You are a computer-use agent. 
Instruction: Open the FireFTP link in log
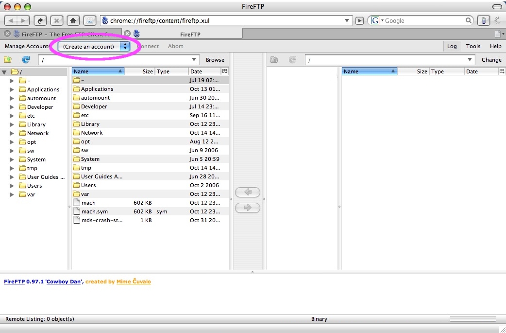(x=14, y=281)
